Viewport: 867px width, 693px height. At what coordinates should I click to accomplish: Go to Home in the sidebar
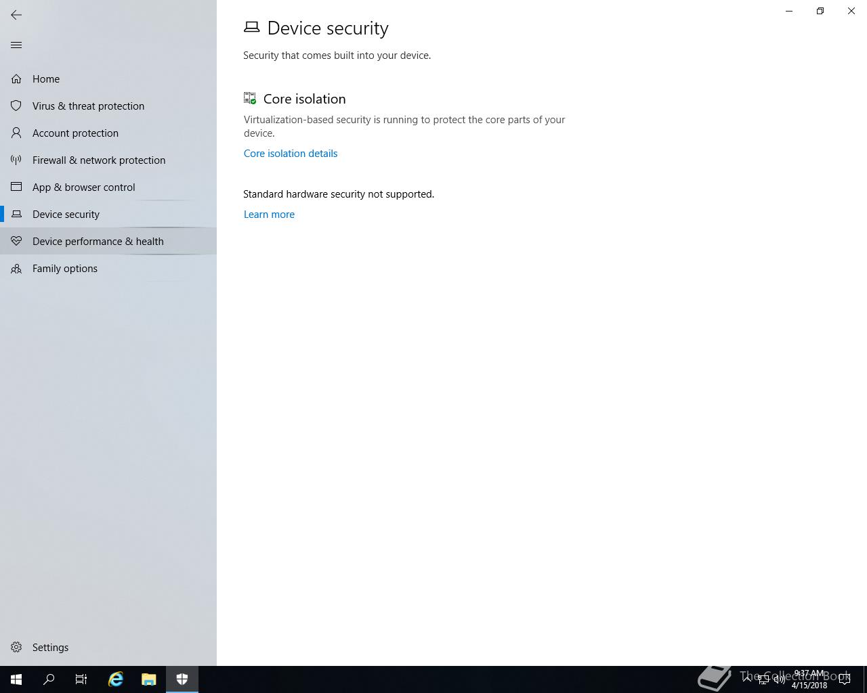108,79
